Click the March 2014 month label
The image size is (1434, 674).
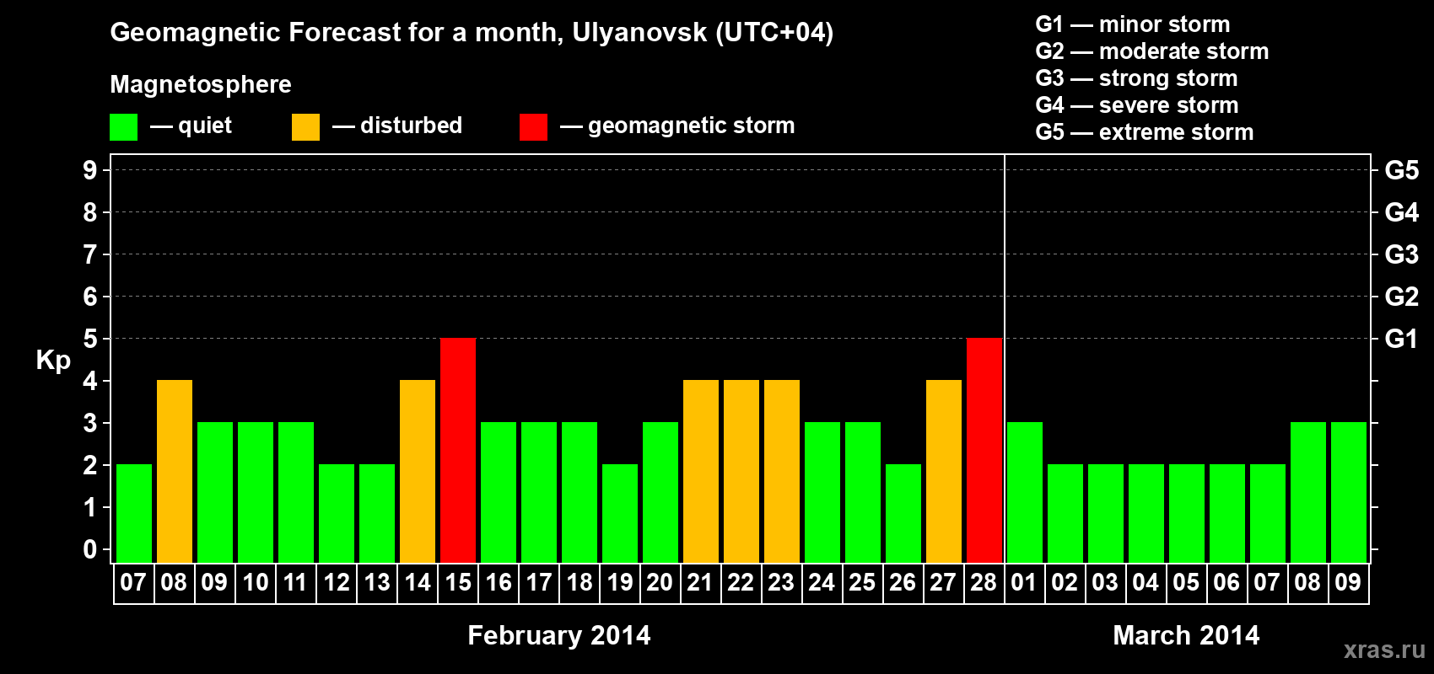click(1185, 635)
